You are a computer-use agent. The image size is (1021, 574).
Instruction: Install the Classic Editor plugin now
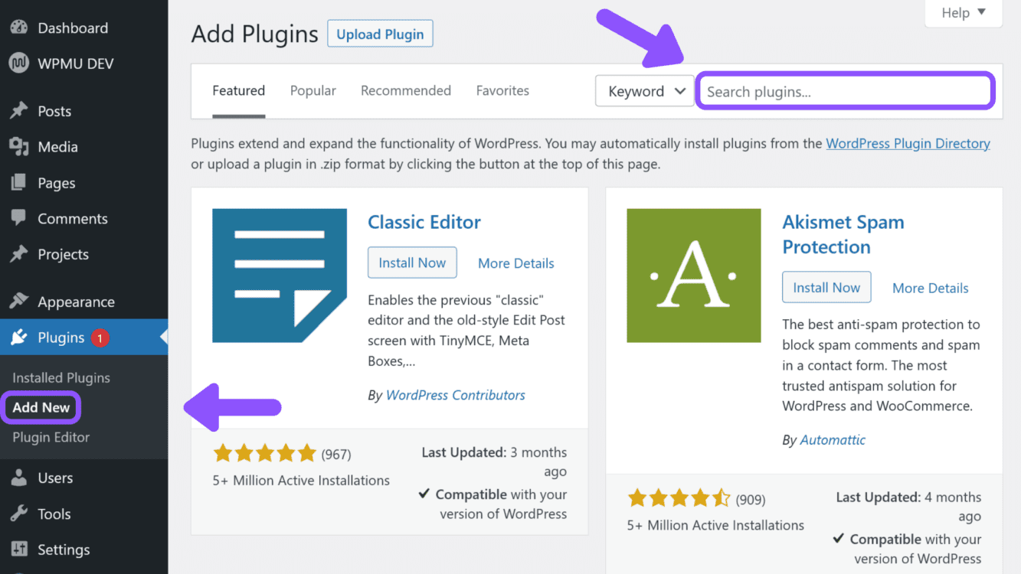412,263
